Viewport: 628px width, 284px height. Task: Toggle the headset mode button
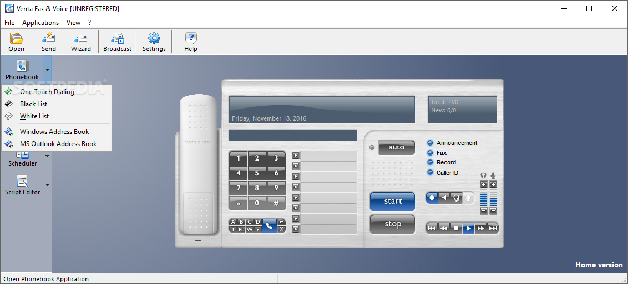click(x=456, y=197)
